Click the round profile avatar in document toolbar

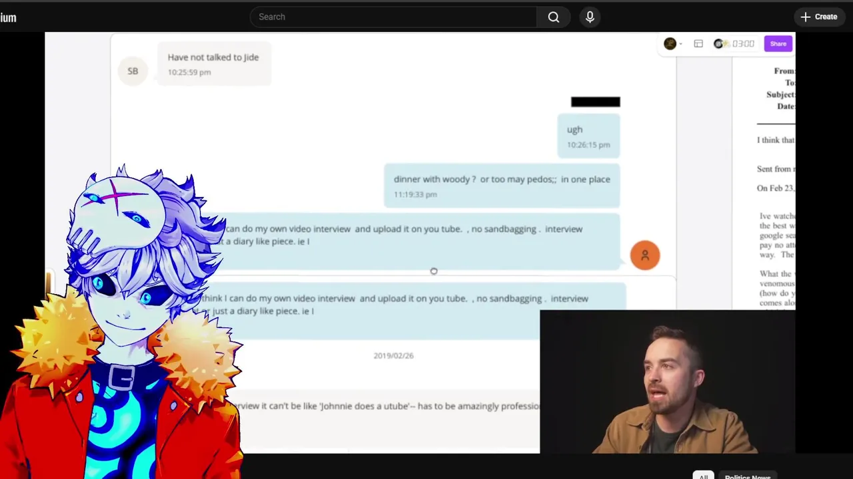pos(670,44)
